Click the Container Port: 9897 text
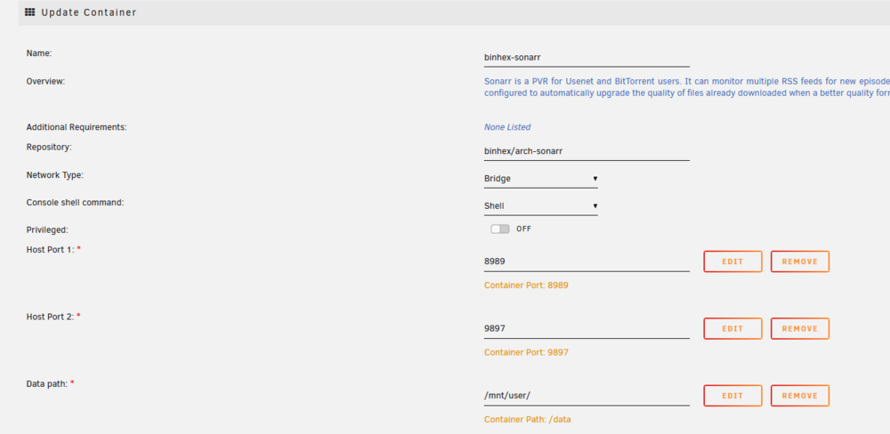890x434 pixels. [x=526, y=352]
